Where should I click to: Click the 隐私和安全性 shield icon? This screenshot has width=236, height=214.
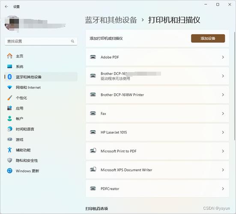coord(9,160)
